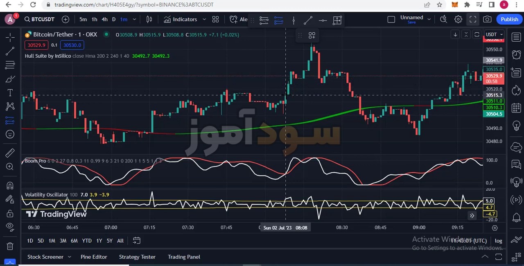
Task: Maximize the bottom panel
Action: [499, 257]
